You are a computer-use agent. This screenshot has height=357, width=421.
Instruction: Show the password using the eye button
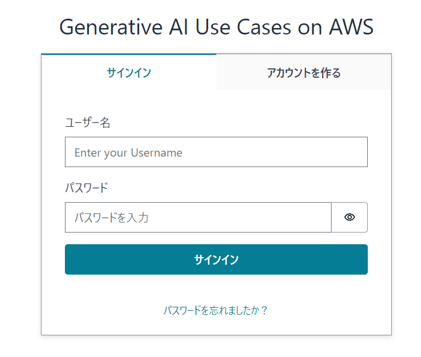[x=349, y=217]
